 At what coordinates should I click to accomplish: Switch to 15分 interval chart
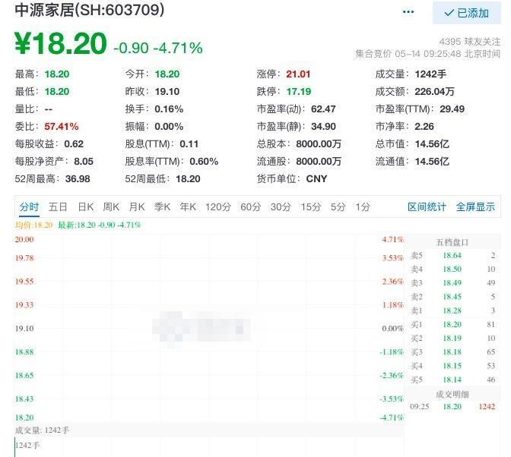310,207
